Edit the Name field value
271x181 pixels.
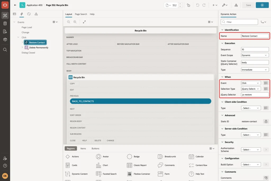point(255,36)
